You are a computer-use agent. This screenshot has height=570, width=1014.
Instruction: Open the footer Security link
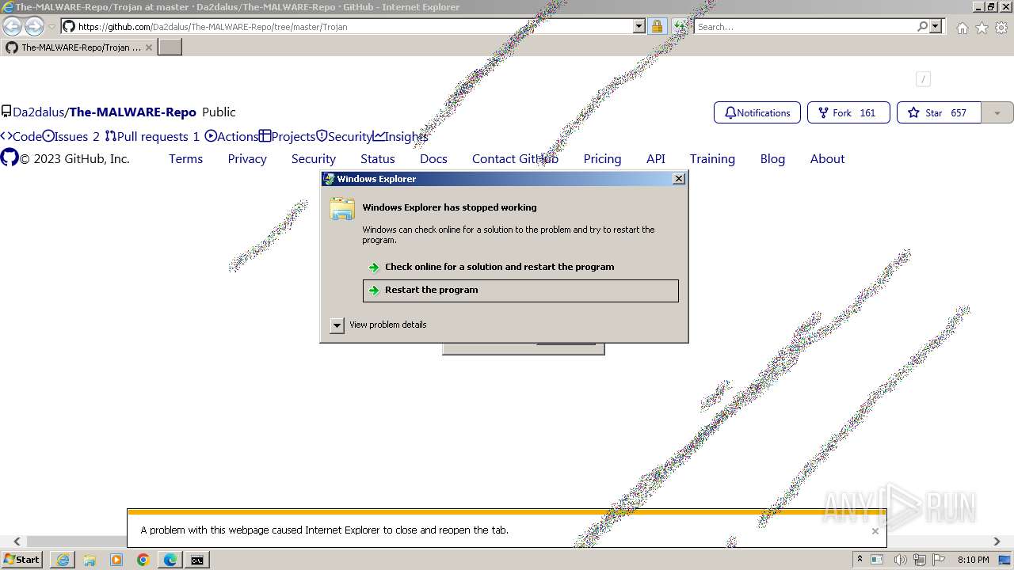tap(314, 158)
